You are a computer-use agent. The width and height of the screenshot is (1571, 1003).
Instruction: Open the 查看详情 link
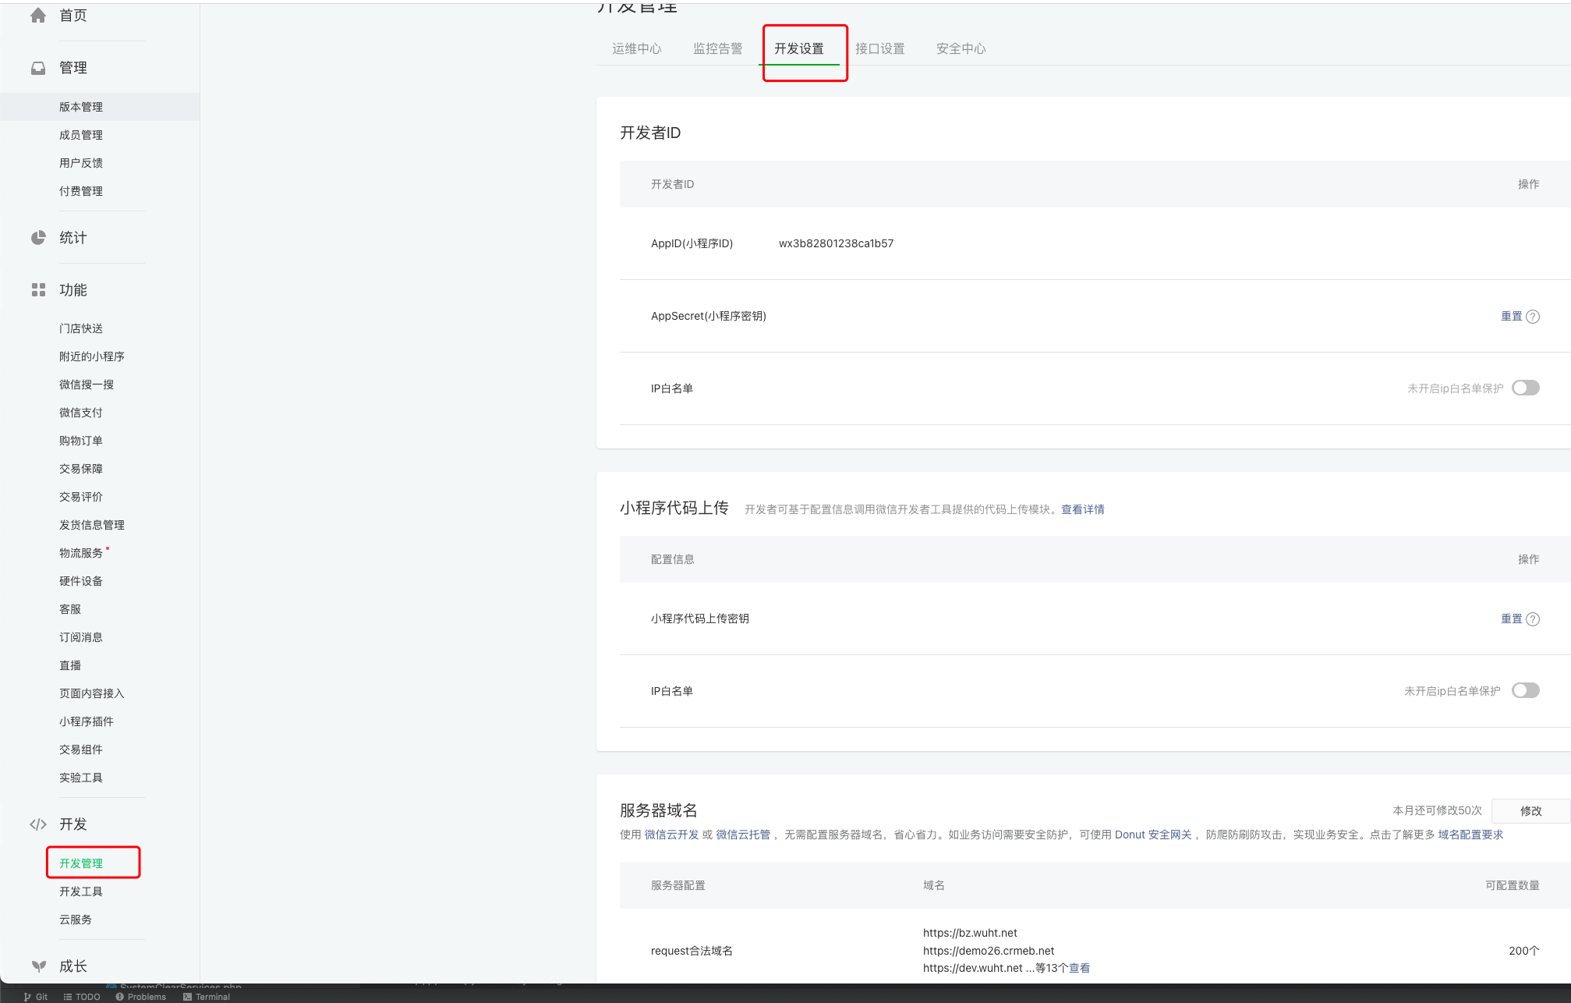point(1082,510)
